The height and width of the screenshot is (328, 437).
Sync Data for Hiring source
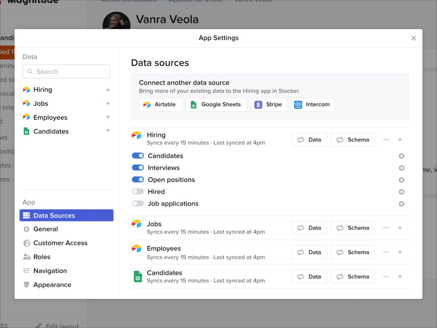pos(310,140)
